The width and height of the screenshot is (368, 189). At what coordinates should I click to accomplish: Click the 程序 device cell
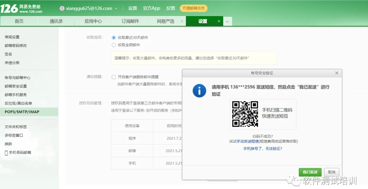[x=132, y=138]
